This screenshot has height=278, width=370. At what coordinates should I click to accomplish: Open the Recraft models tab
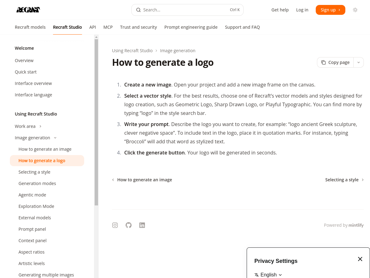pos(30,27)
